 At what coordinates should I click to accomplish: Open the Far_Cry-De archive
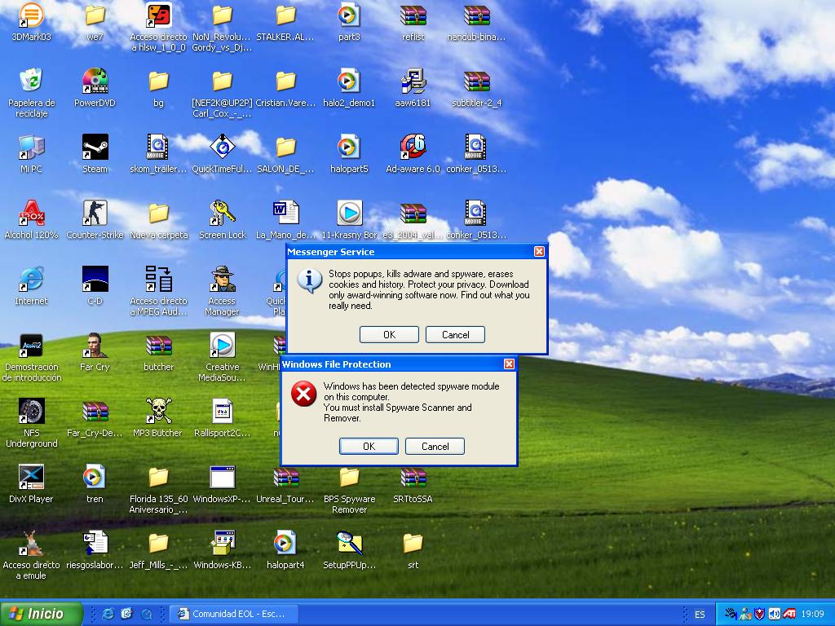(x=95, y=411)
